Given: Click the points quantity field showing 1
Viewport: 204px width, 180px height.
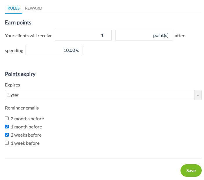Looking at the screenshot, I should tap(83, 35).
